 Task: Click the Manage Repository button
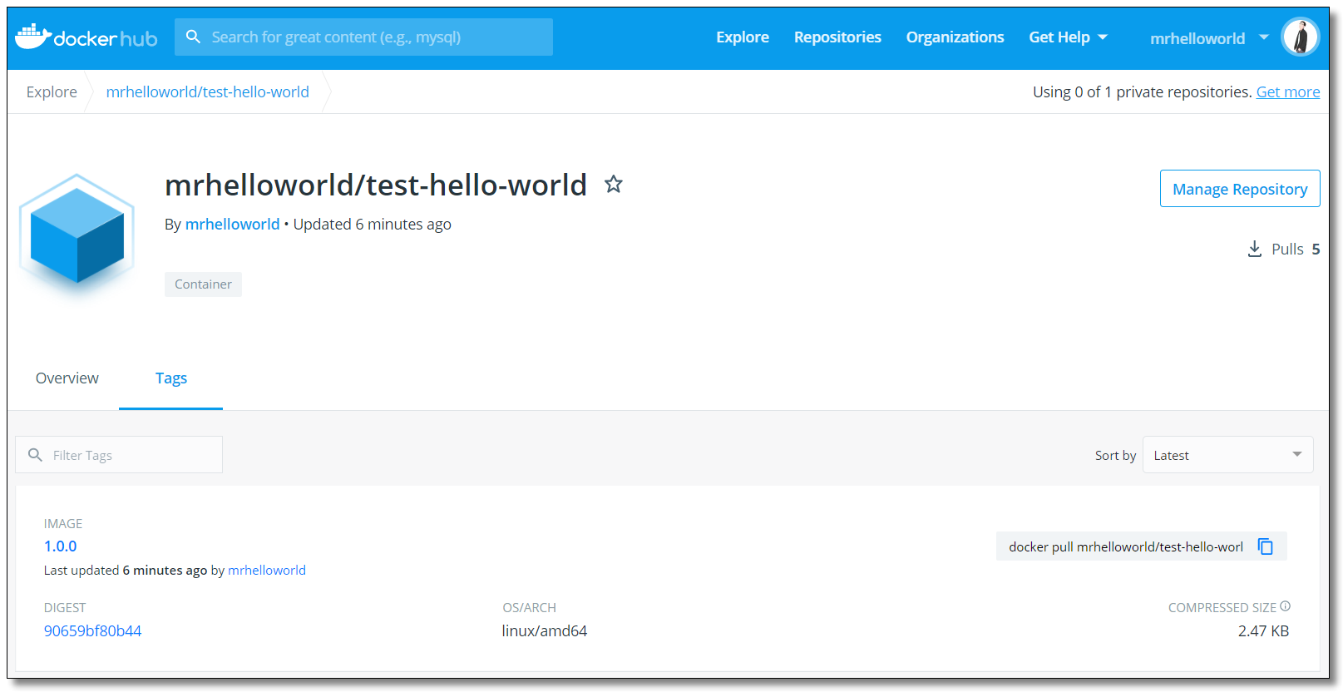point(1240,189)
